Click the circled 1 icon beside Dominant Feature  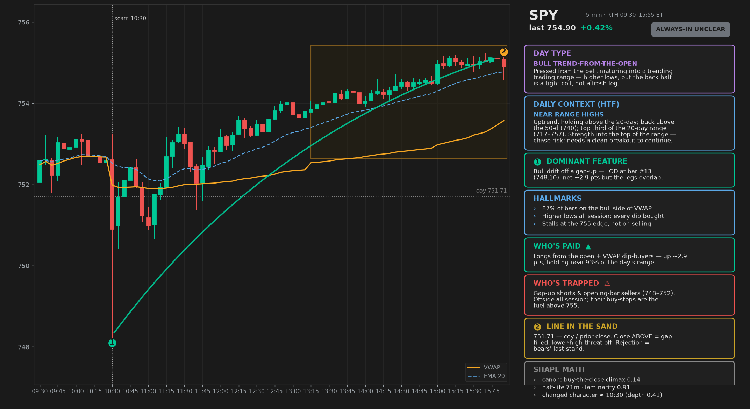click(537, 162)
